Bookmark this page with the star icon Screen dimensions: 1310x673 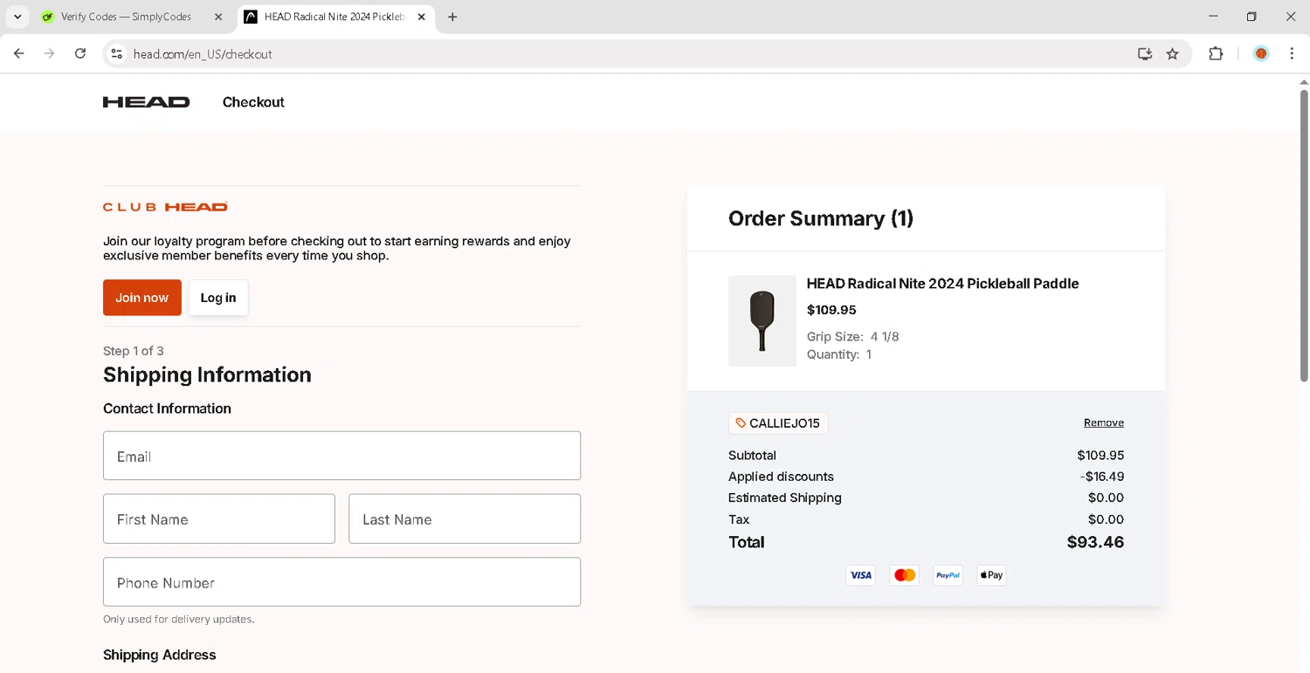[1173, 53]
